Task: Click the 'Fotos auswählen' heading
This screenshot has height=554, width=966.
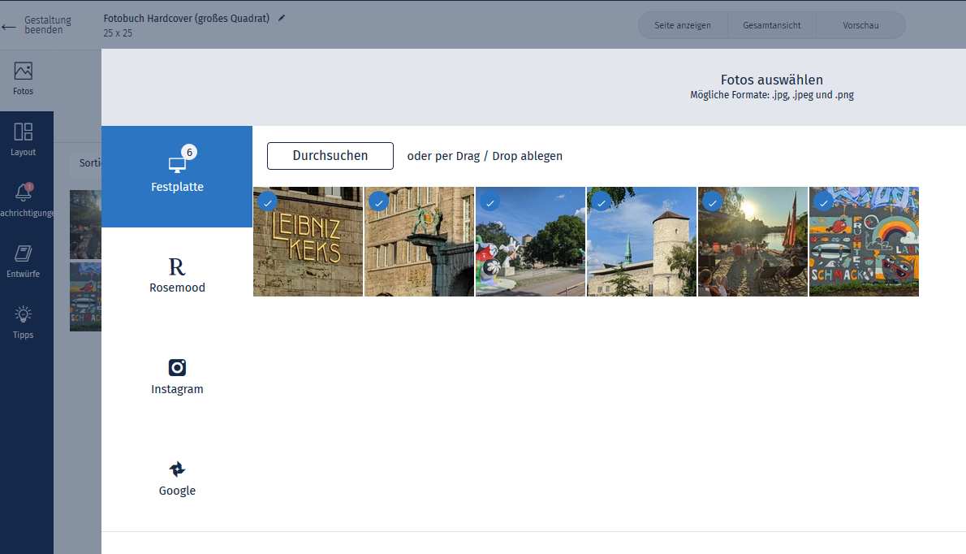Action: [x=772, y=80]
